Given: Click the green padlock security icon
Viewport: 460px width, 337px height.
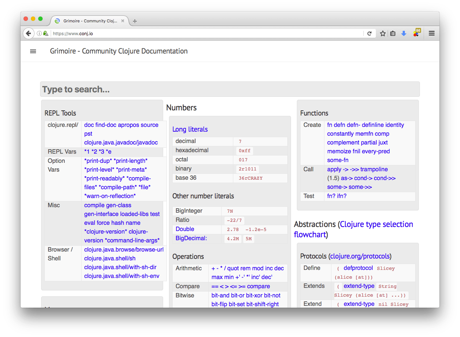Looking at the screenshot, I should click(x=46, y=33).
